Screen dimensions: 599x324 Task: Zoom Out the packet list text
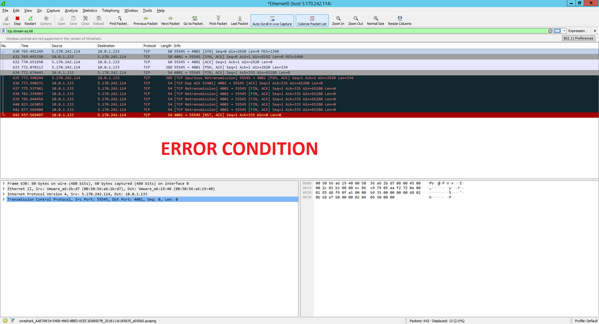(356, 20)
